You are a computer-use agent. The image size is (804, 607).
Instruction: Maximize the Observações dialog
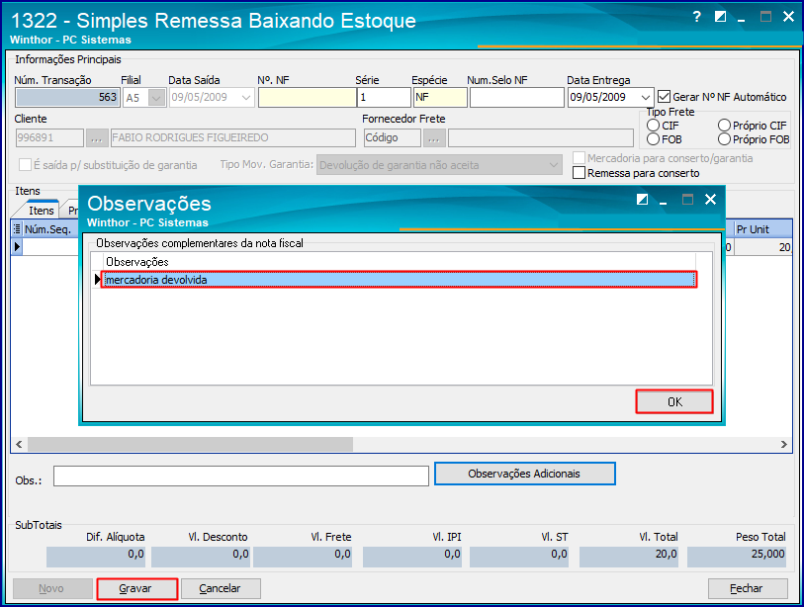pos(687,200)
